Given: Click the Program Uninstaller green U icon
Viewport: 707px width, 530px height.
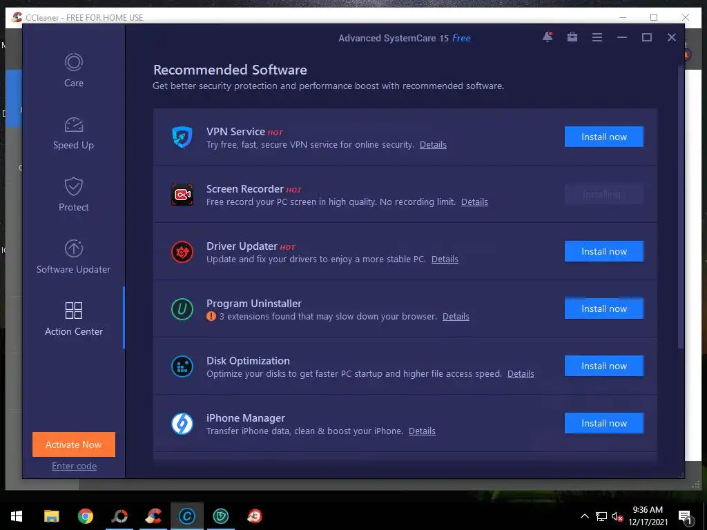Looking at the screenshot, I should [x=182, y=308].
